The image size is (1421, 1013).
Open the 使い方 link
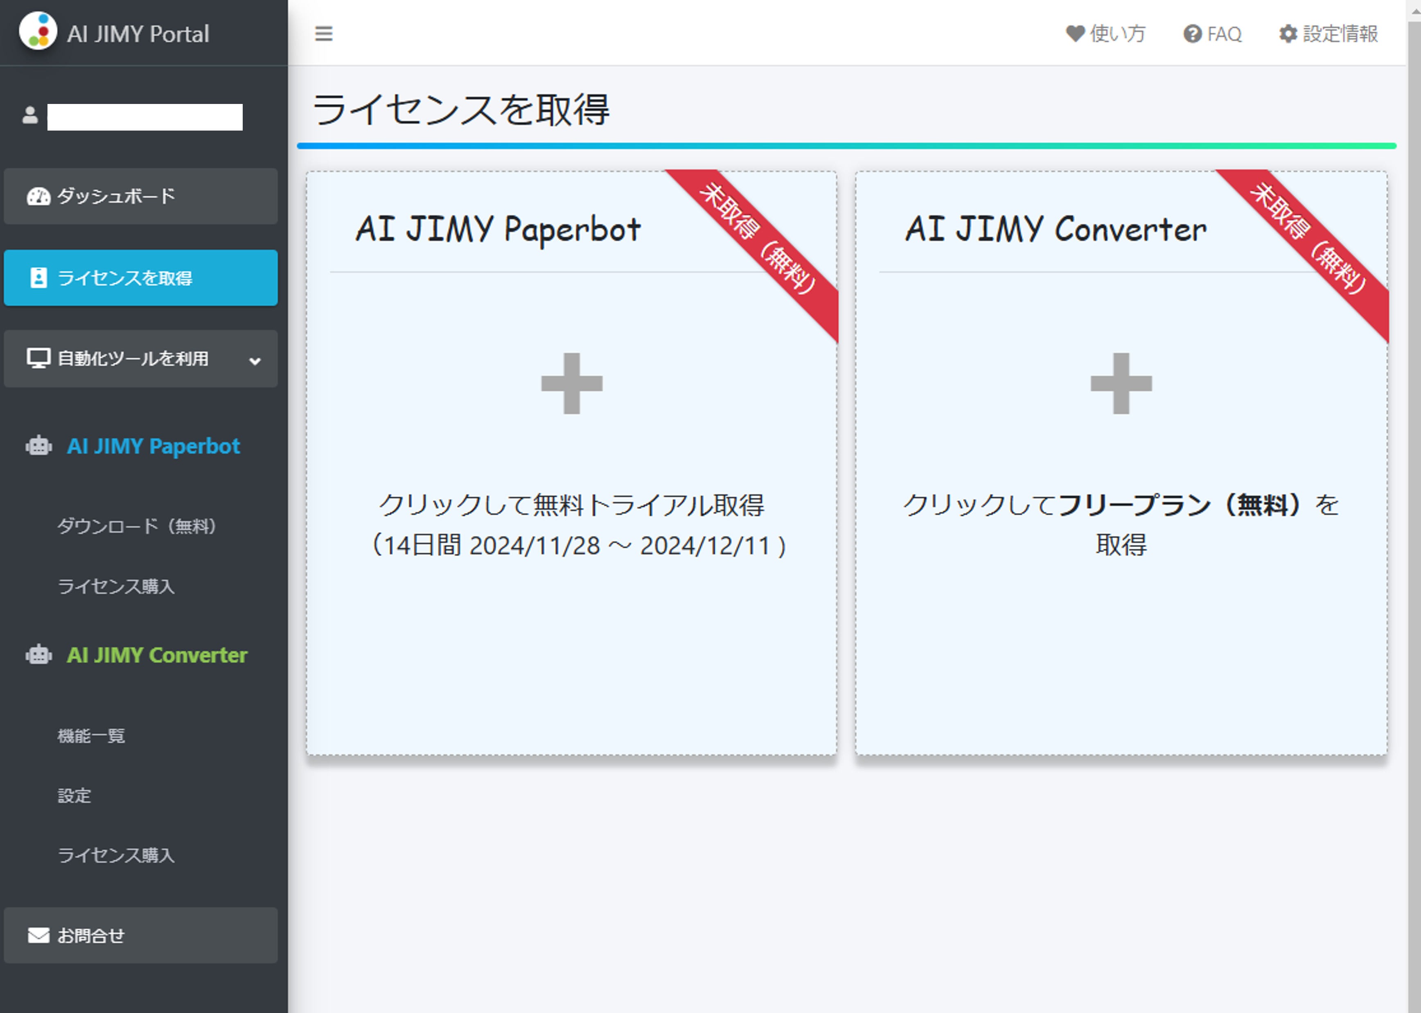pos(1106,34)
